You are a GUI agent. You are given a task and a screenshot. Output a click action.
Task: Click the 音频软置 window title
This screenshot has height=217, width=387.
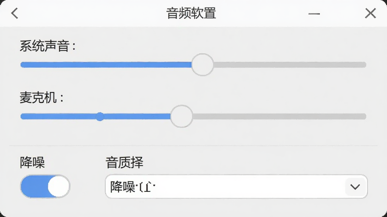click(191, 13)
